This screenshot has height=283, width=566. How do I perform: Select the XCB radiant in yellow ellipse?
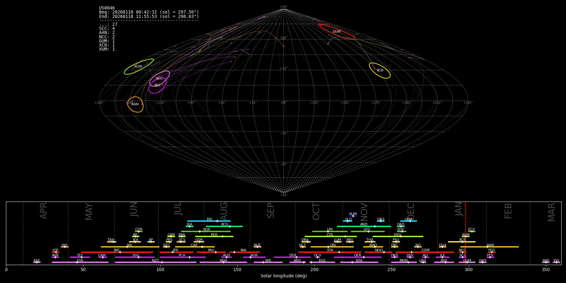point(380,70)
